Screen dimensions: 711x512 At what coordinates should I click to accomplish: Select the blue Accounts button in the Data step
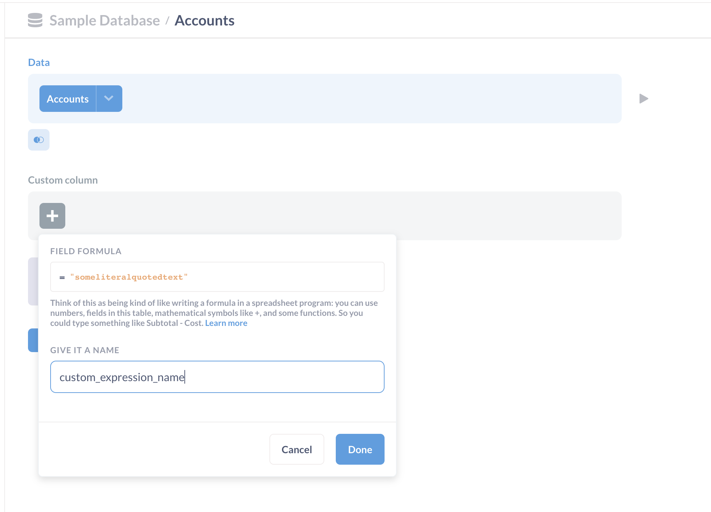tap(67, 98)
